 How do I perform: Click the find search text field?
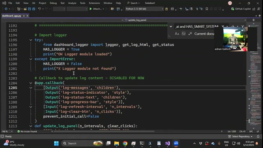click(197, 26)
